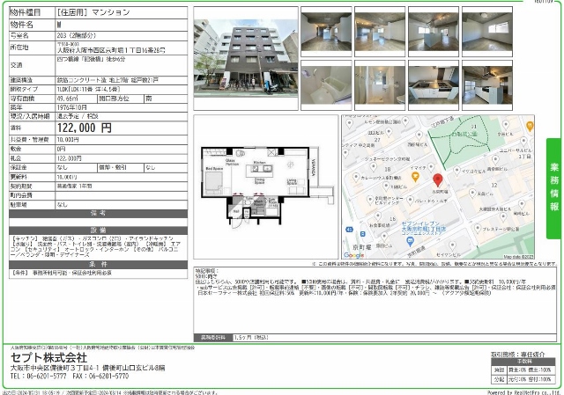Click the 共益費・管理費 row label
Viewport: 564px width, 395px height.
[x=29, y=139]
